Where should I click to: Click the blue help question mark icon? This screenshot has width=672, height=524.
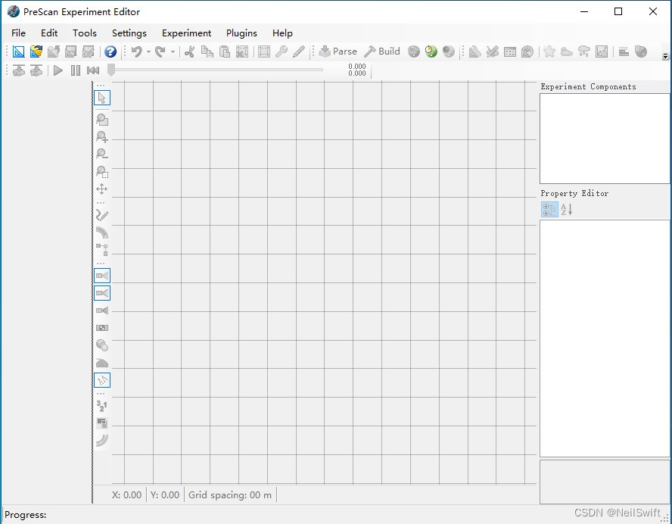(110, 51)
